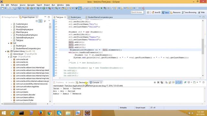Toggle Word Wrap in Console toolbar
The image size is (207, 116).
click(x=173, y=82)
